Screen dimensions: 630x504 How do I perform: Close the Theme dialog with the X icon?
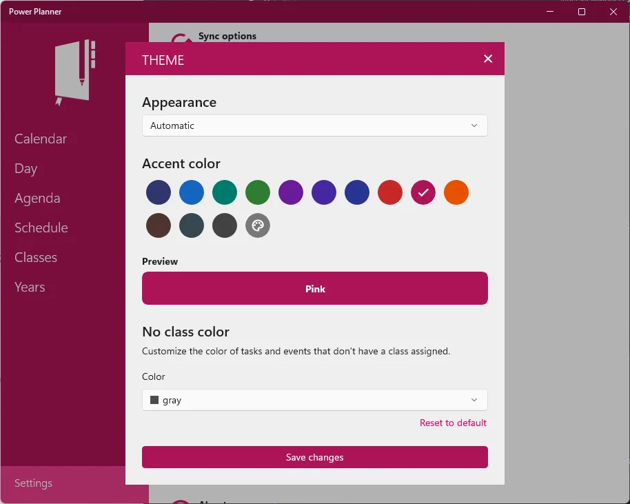point(488,59)
